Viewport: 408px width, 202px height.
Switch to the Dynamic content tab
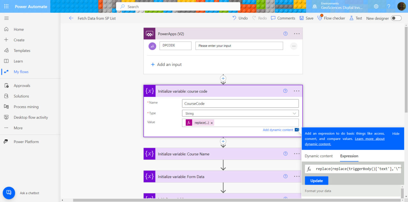(318, 156)
